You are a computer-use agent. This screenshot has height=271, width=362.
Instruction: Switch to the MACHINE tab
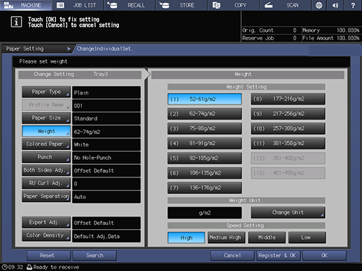[x=26, y=5]
